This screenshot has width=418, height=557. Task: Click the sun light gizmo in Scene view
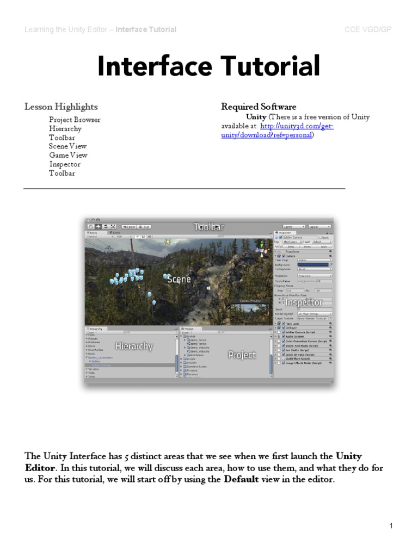pos(168,242)
